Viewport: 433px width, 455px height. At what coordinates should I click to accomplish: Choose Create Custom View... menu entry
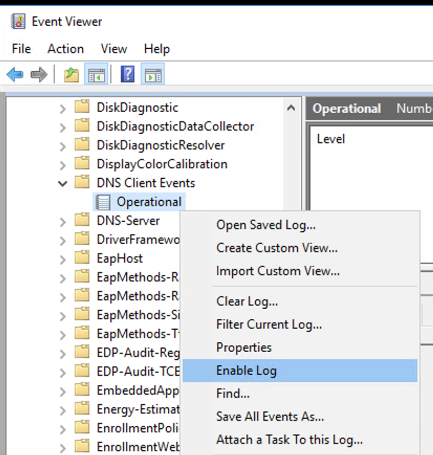click(x=300, y=248)
